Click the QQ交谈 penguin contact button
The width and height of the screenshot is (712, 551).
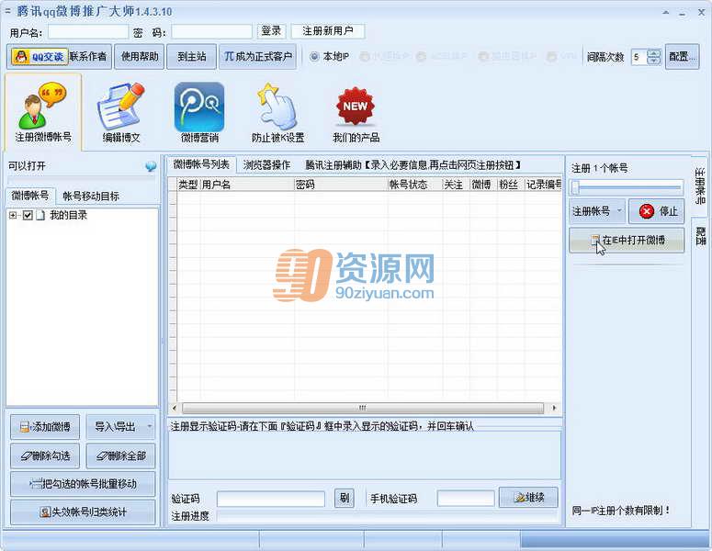click(40, 57)
